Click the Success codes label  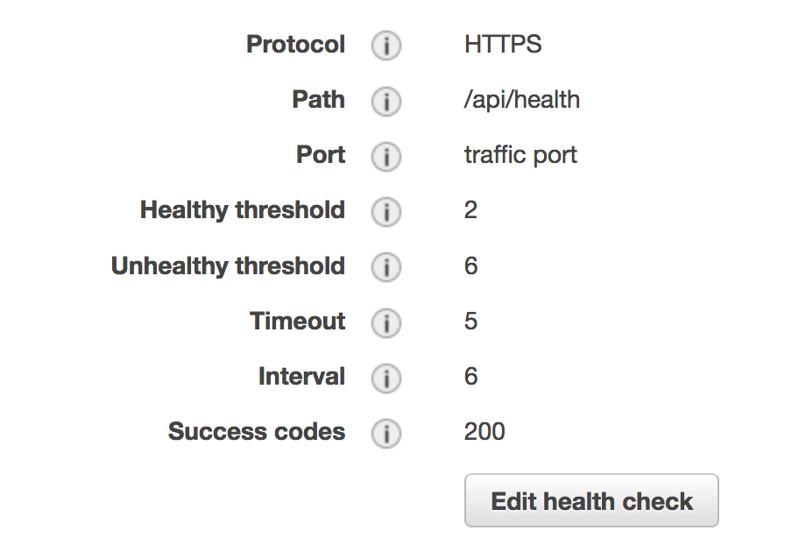[x=257, y=432]
